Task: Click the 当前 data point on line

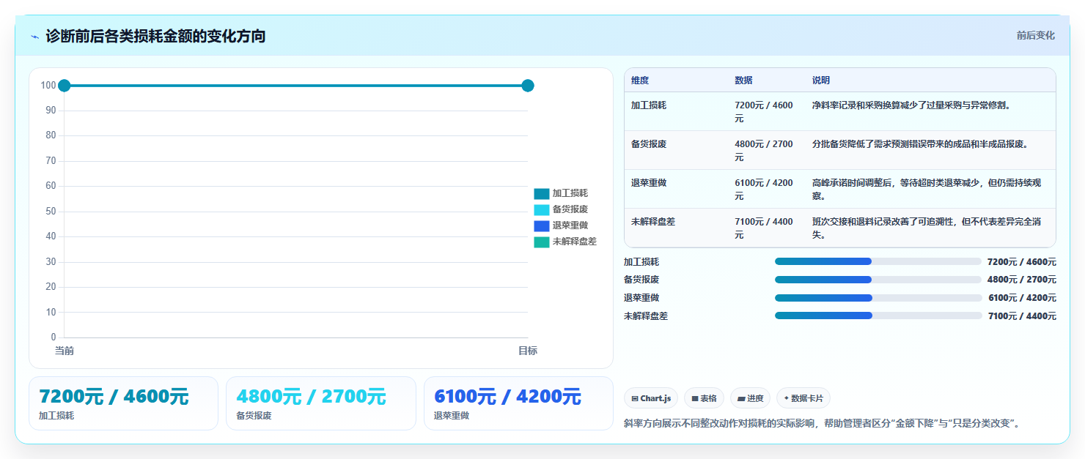Action: coord(65,86)
